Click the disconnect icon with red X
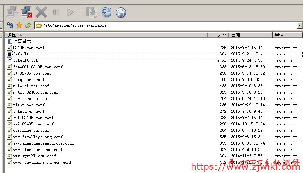The image size is (303, 173). pos(26,12)
